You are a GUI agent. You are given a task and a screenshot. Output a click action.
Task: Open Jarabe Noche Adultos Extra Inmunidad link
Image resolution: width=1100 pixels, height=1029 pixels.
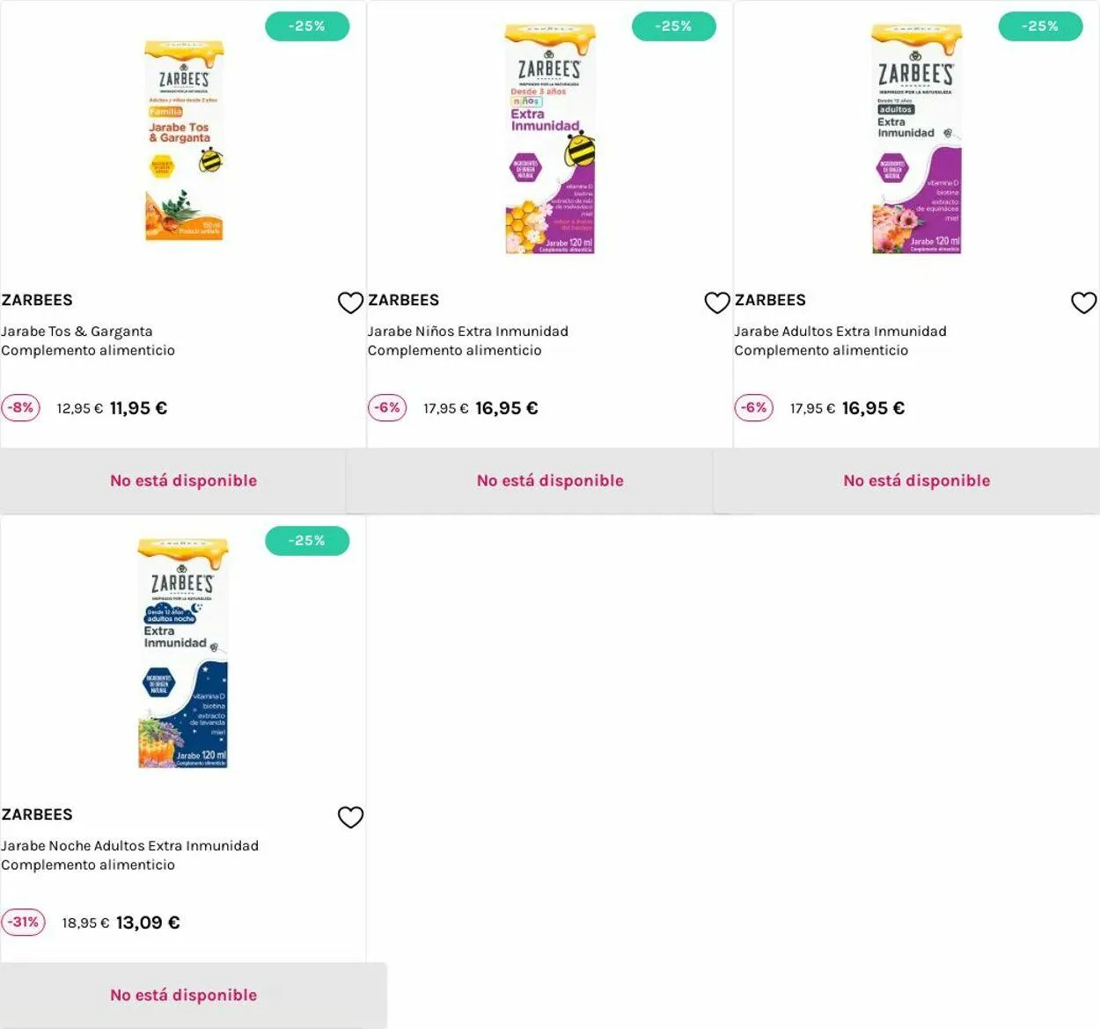(129, 846)
